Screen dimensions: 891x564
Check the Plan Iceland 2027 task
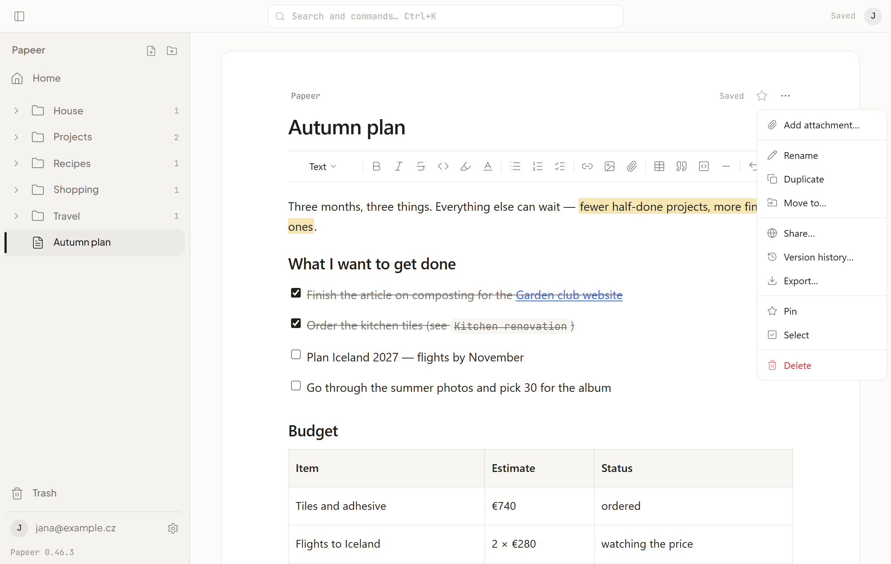point(296,354)
